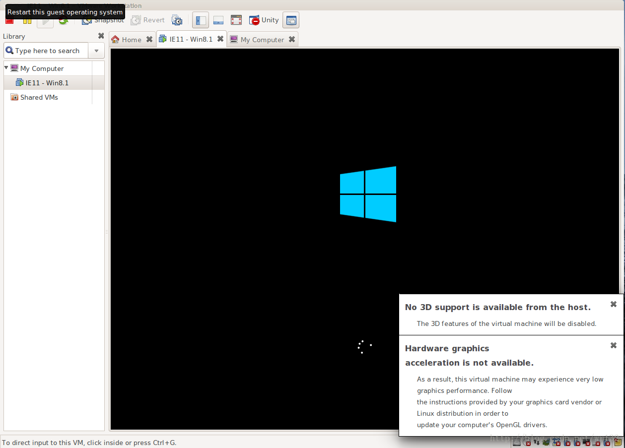Dismiss the No 3D support notification
Viewport: 625px width, 448px height.
613,304
